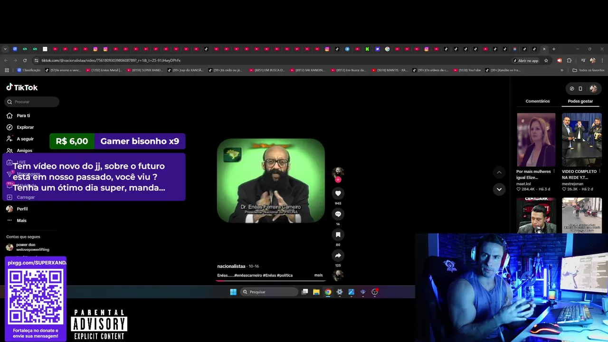Open the Google tab in the tab strip
The width and height of the screenshot is (608, 342).
(x=387, y=49)
